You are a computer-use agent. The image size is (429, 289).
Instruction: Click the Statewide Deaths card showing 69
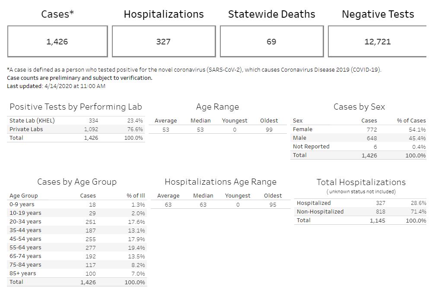[271, 41]
